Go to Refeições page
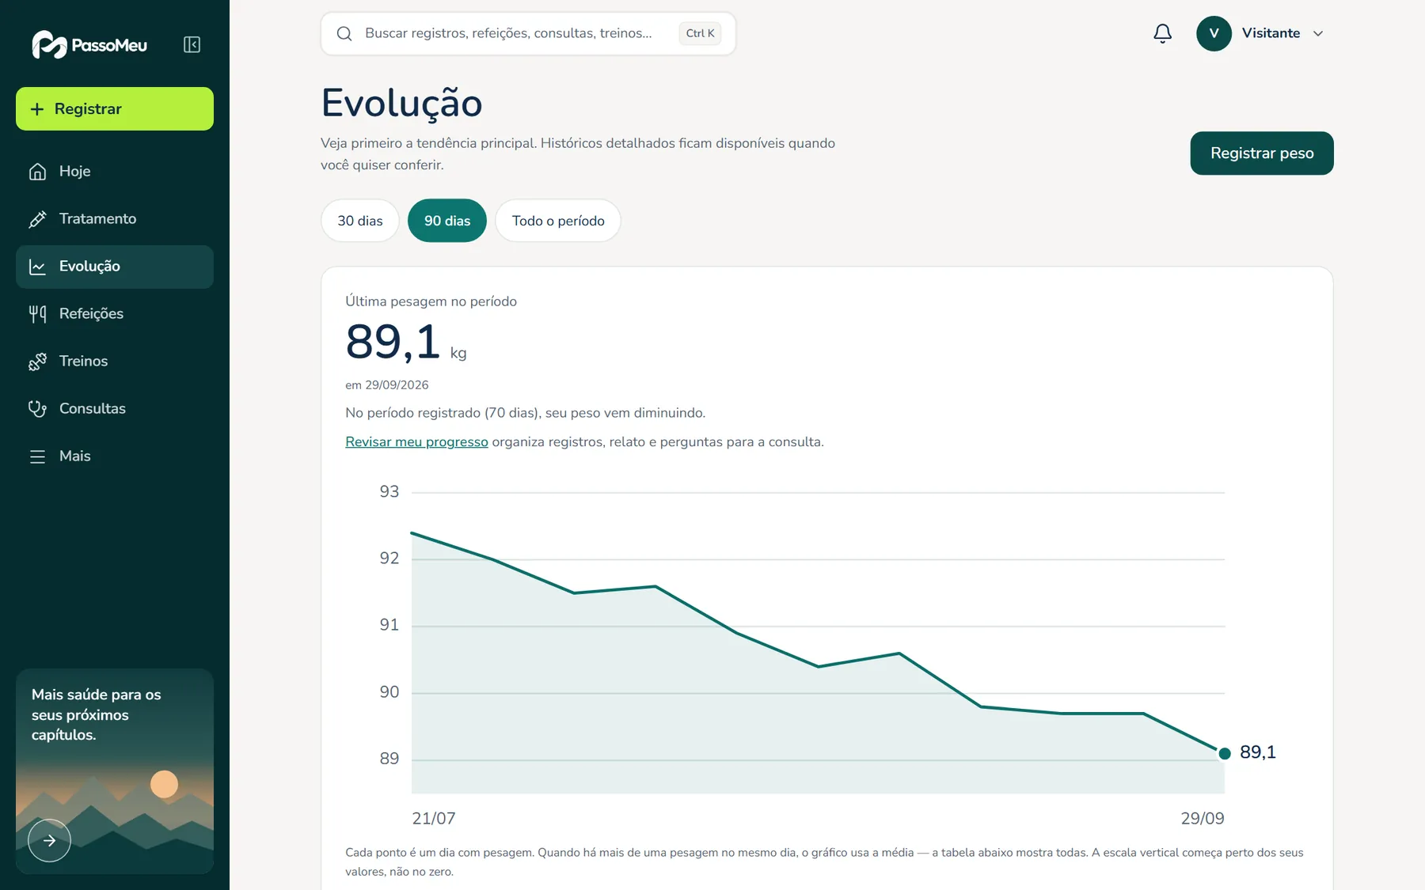1425x890 pixels. click(x=115, y=314)
